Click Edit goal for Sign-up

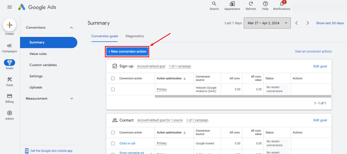pyautogui.click(x=320, y=66)
